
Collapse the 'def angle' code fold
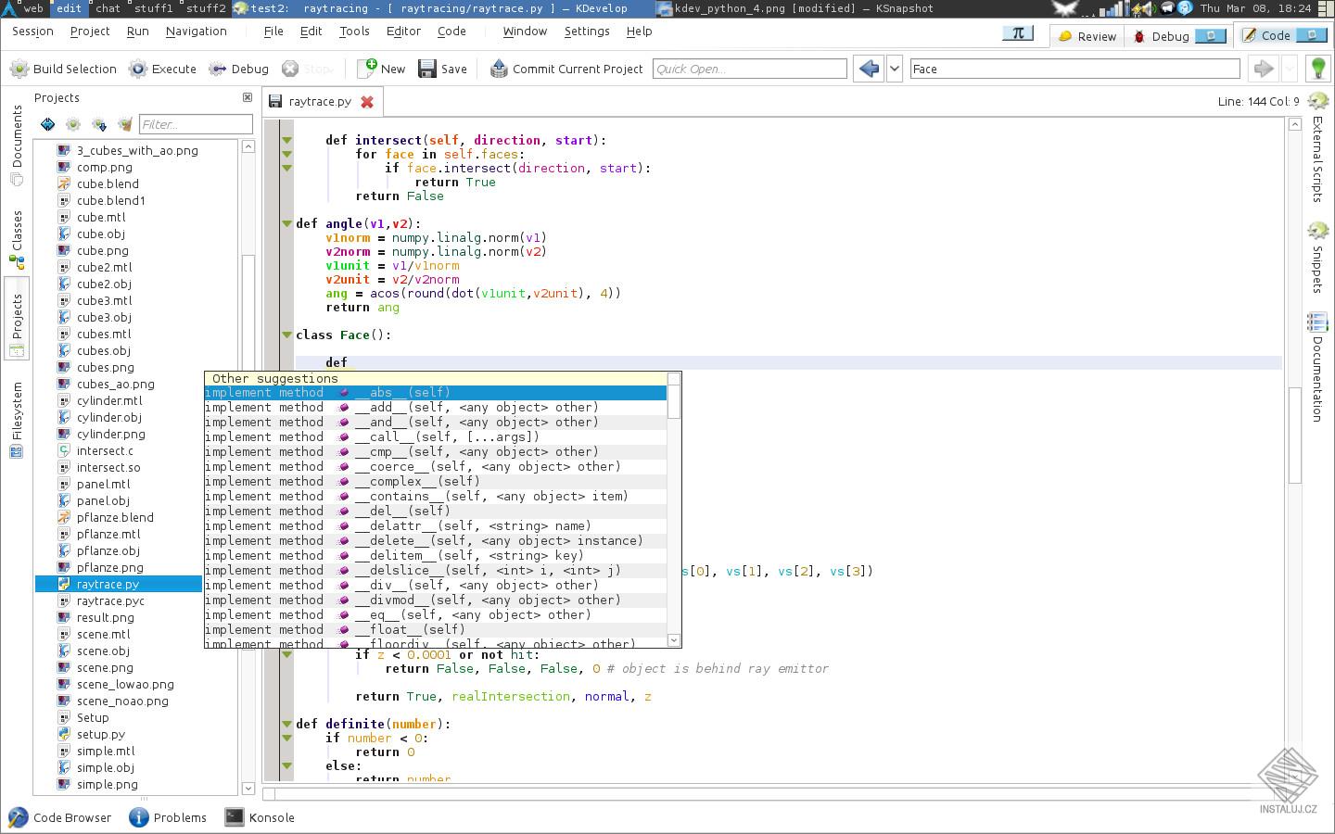(287, 224)
